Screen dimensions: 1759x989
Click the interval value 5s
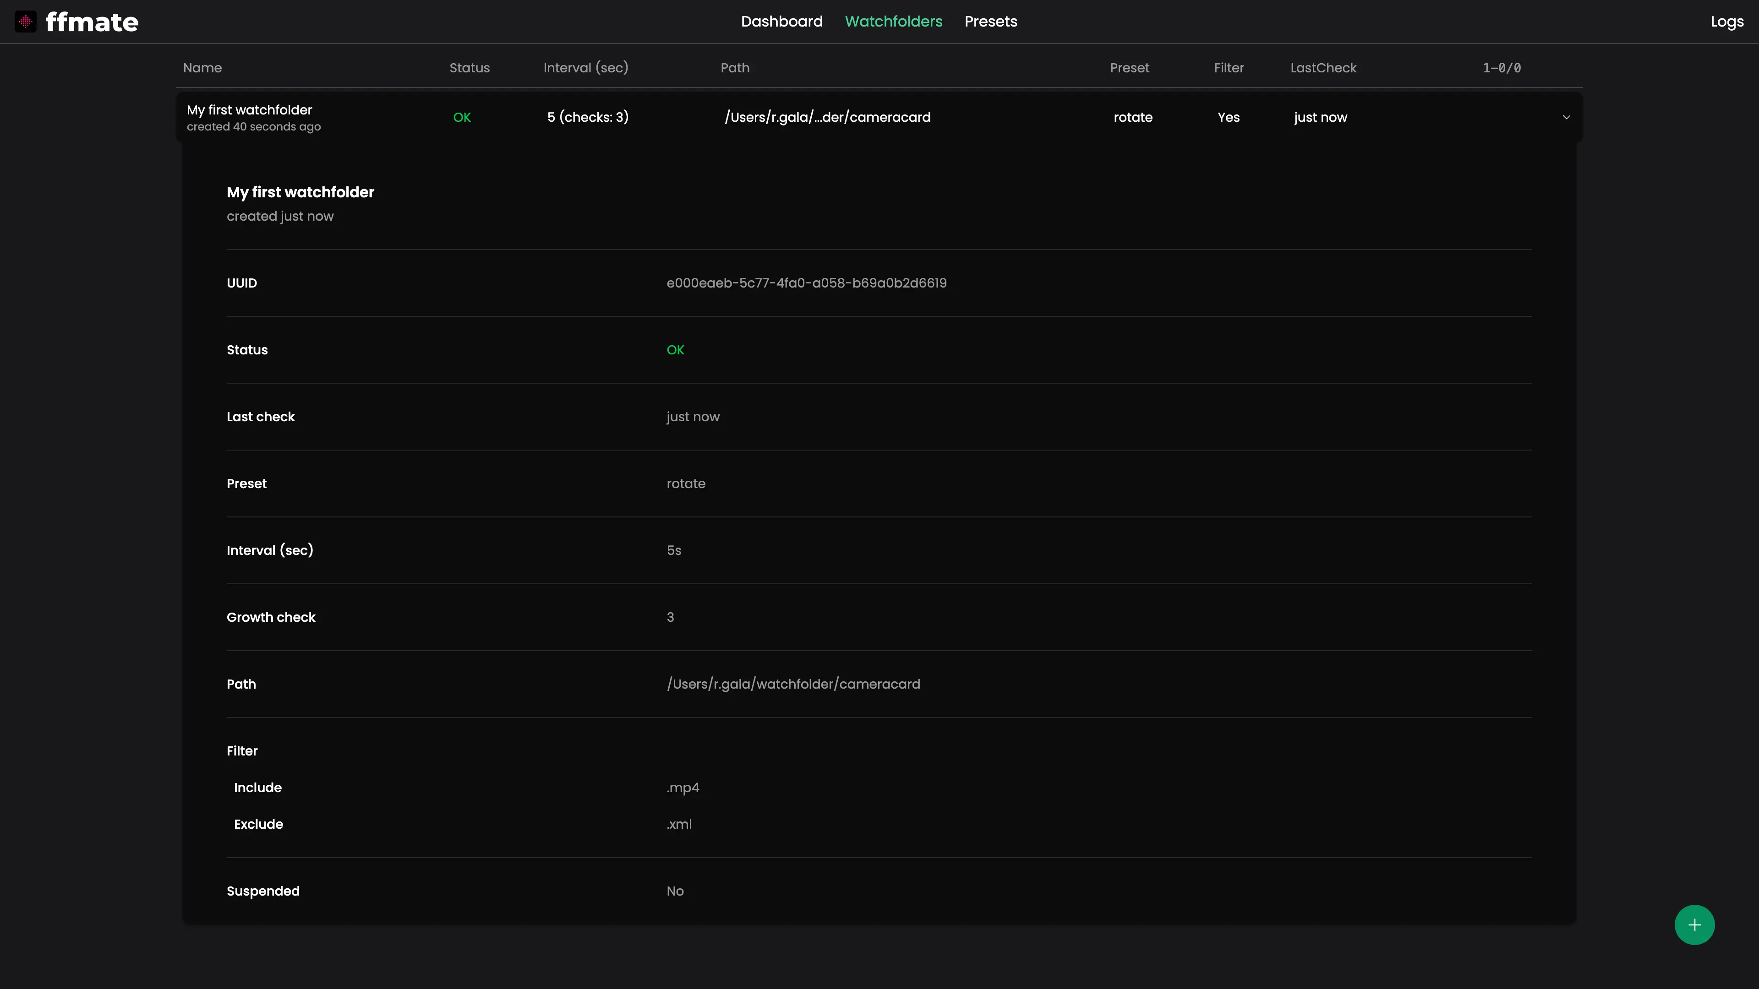pos(673,551)
